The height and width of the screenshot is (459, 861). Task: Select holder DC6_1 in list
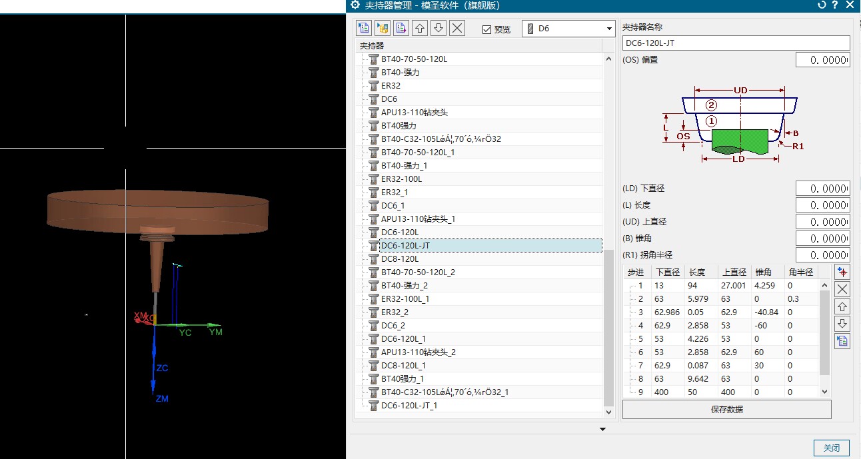[x=393, y=205]
